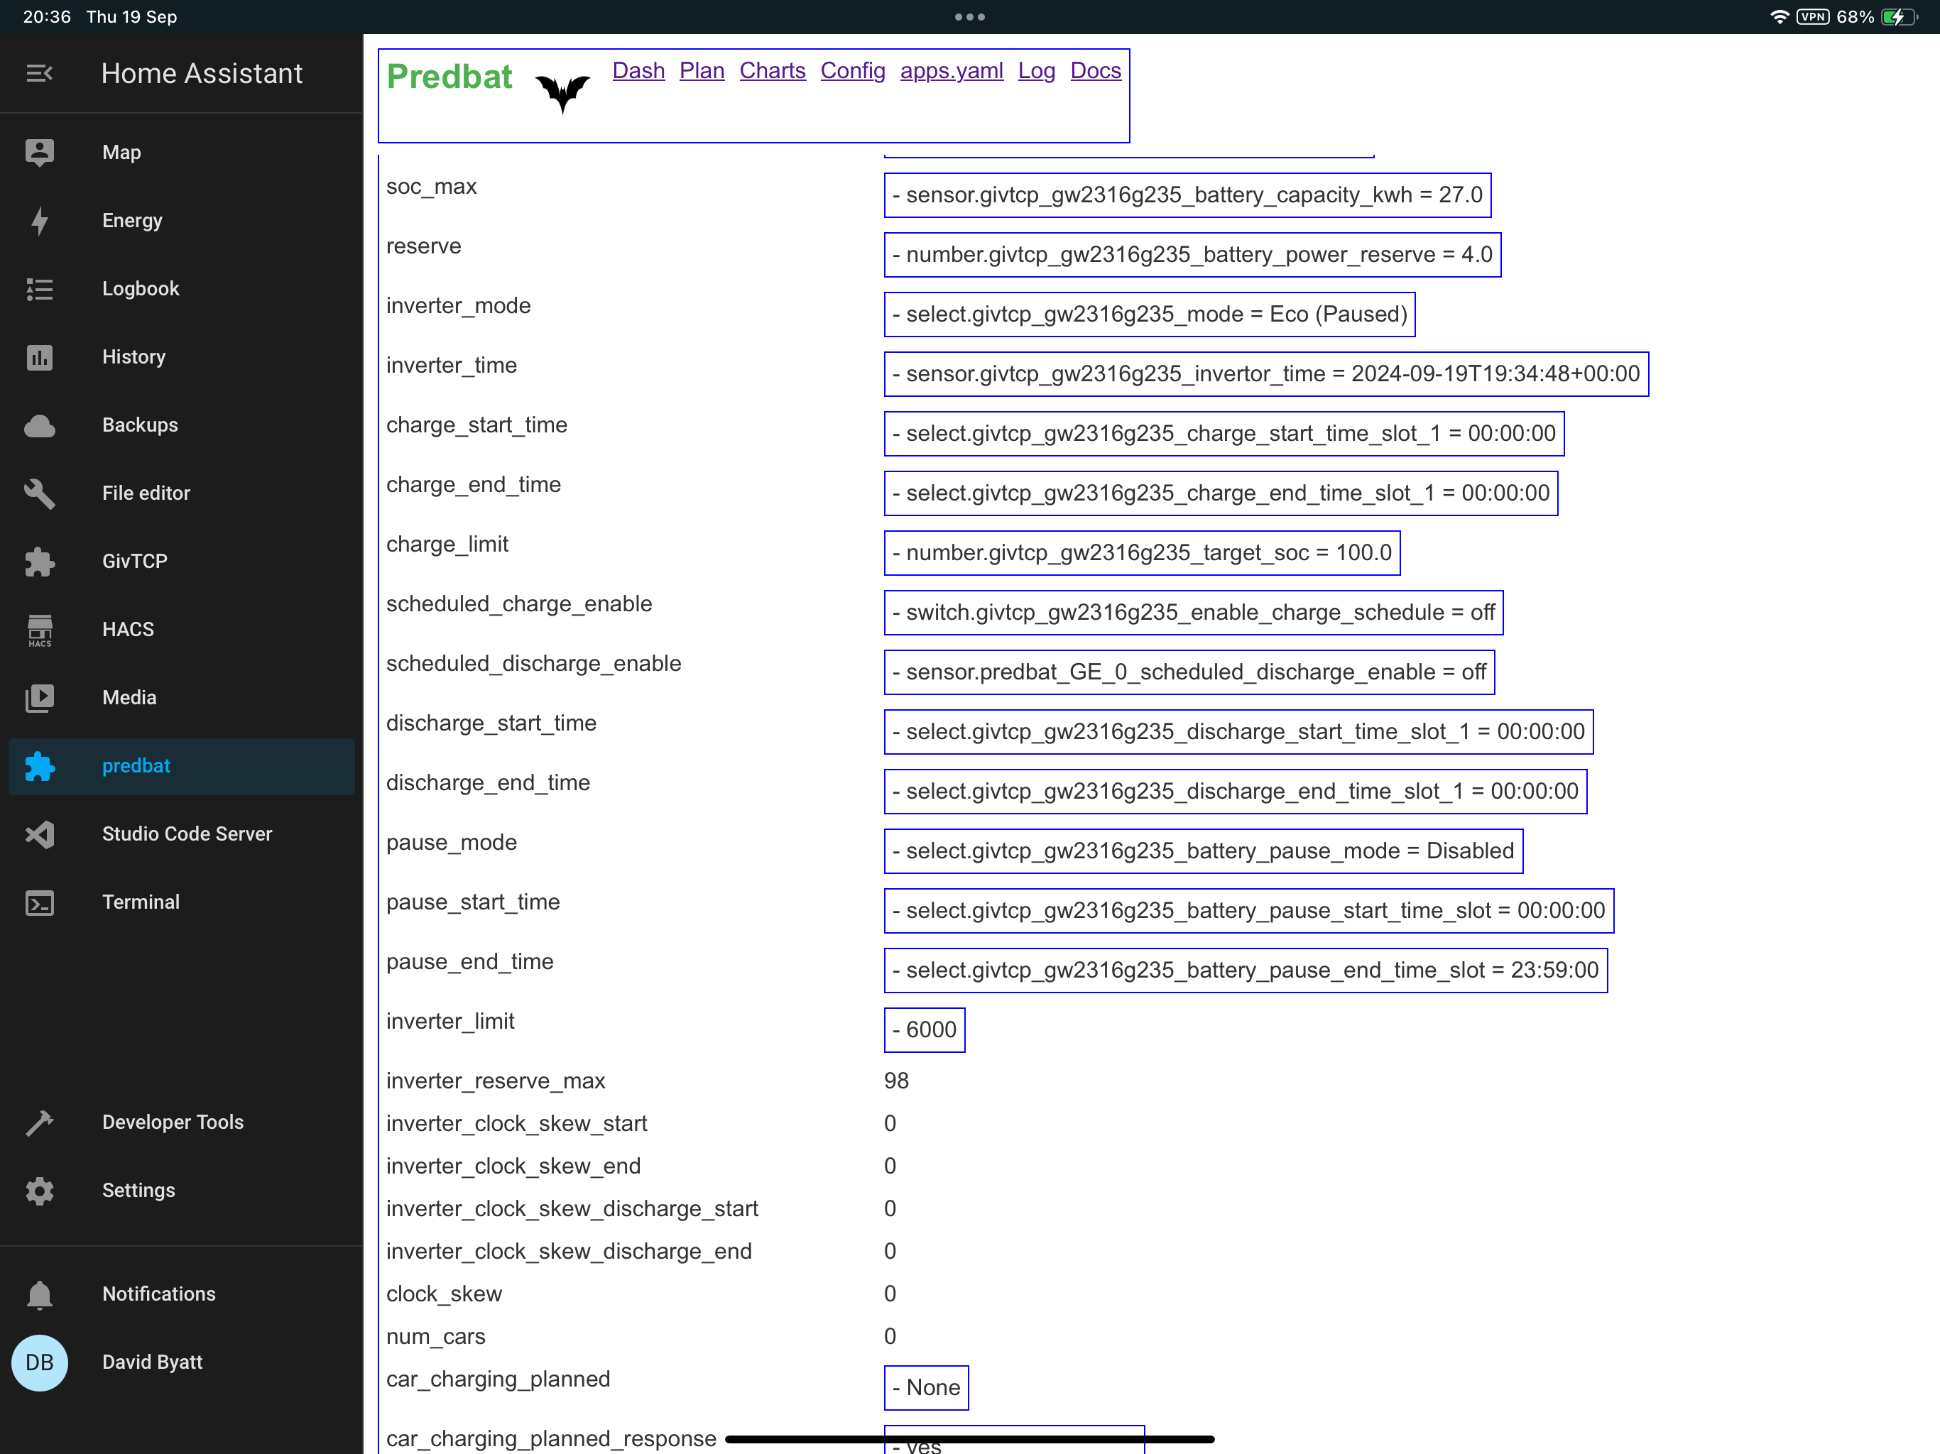
Task: Select the battery_pause_start_time_slot value
Action: pyautogui.click(x=1249, y=911)
